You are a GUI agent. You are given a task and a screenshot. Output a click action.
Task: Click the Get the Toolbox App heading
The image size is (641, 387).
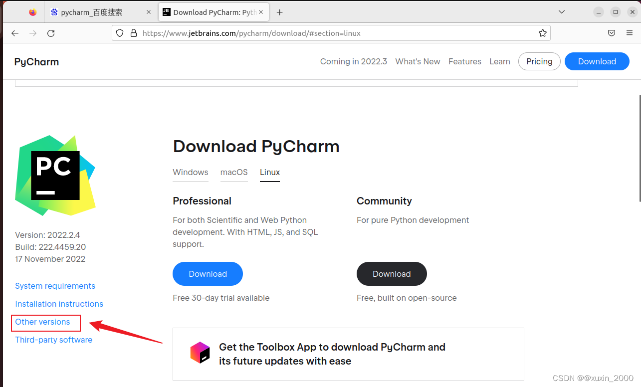point(332,354)
